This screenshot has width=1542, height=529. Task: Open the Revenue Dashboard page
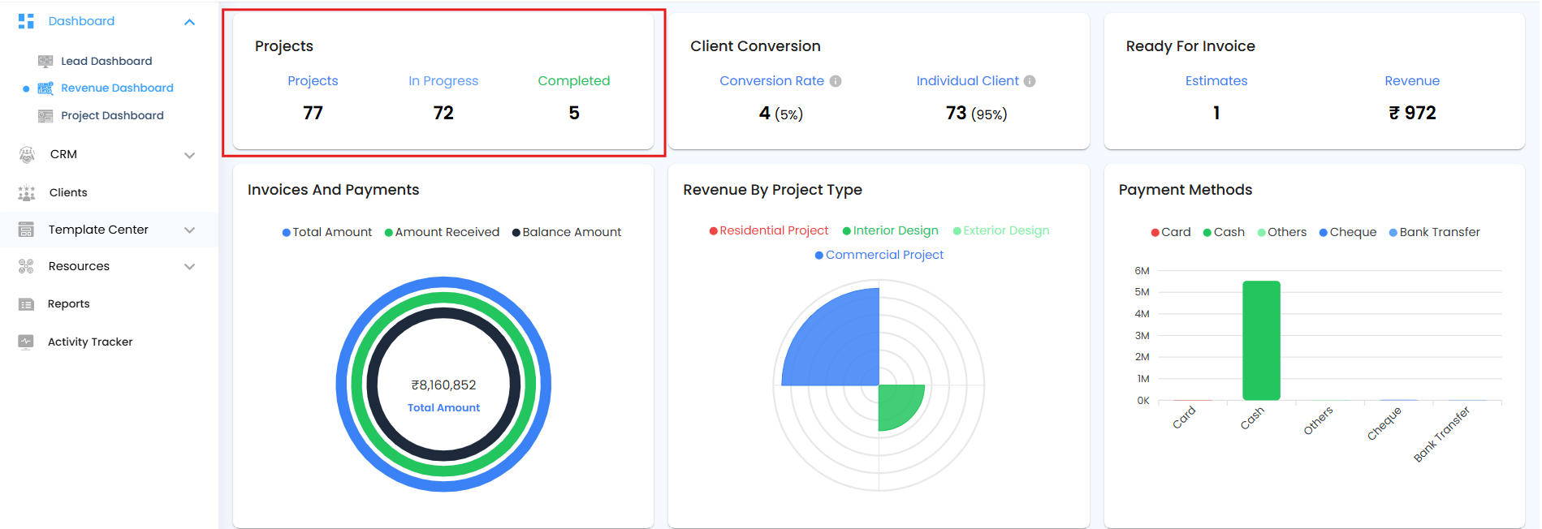(x=117, y=88)
